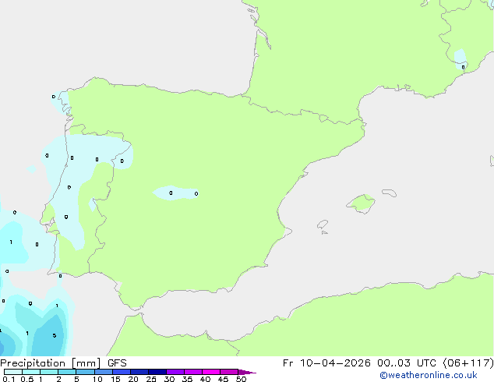Click the "Precipitation [mm]" legend title

coord(51,363)
